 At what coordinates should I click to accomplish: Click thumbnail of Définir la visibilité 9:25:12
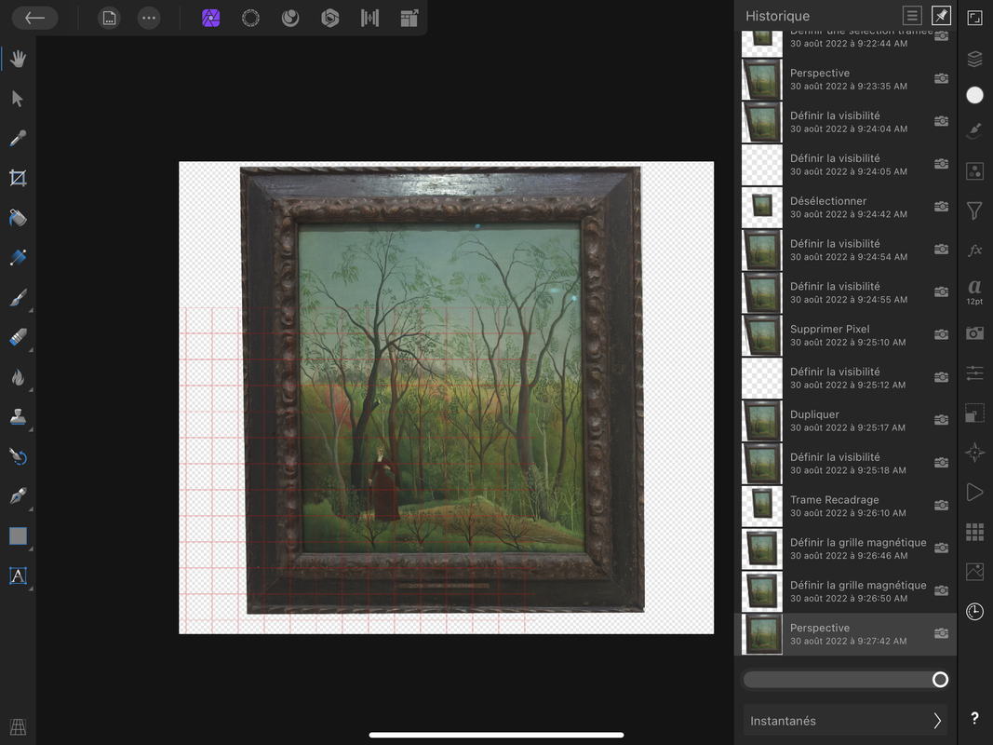point(762,377)
